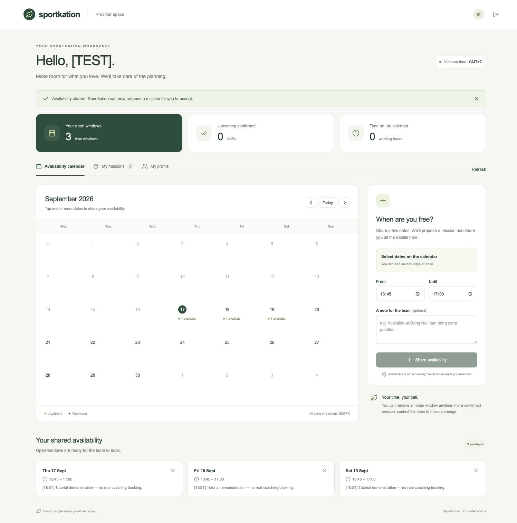Click the From time input field
The image size is (517, 523).
[x=400, y=294]
